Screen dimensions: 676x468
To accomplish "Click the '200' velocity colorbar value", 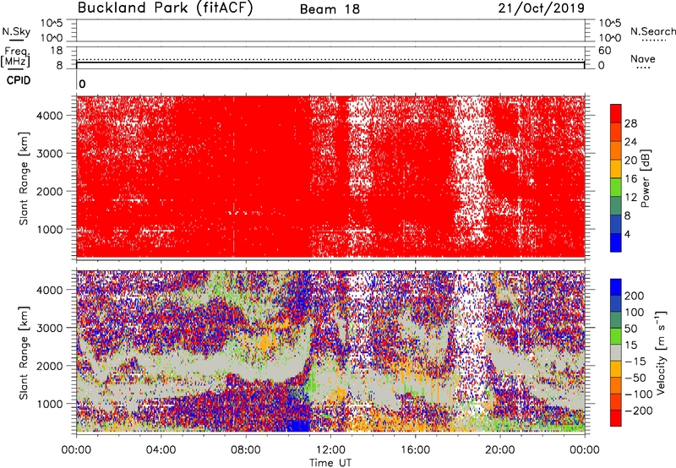I will coord(635,296).
